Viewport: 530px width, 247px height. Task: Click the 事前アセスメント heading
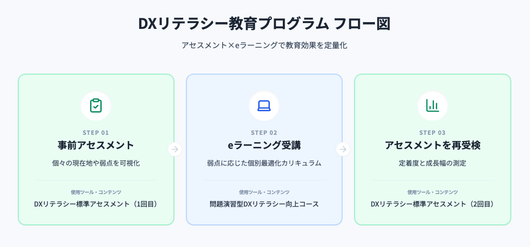point(96,145)
